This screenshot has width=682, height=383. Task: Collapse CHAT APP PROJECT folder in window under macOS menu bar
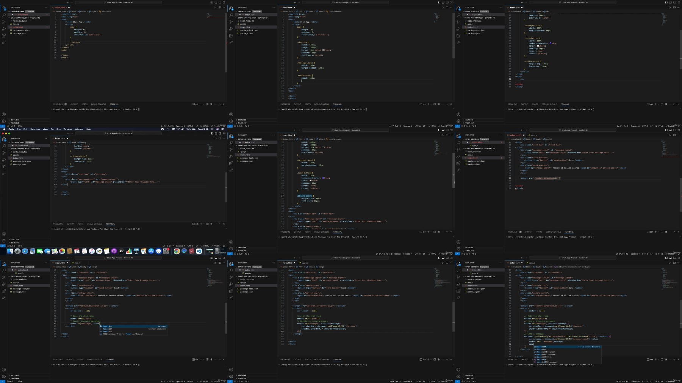pyautogui.click(x=29, y=149)
